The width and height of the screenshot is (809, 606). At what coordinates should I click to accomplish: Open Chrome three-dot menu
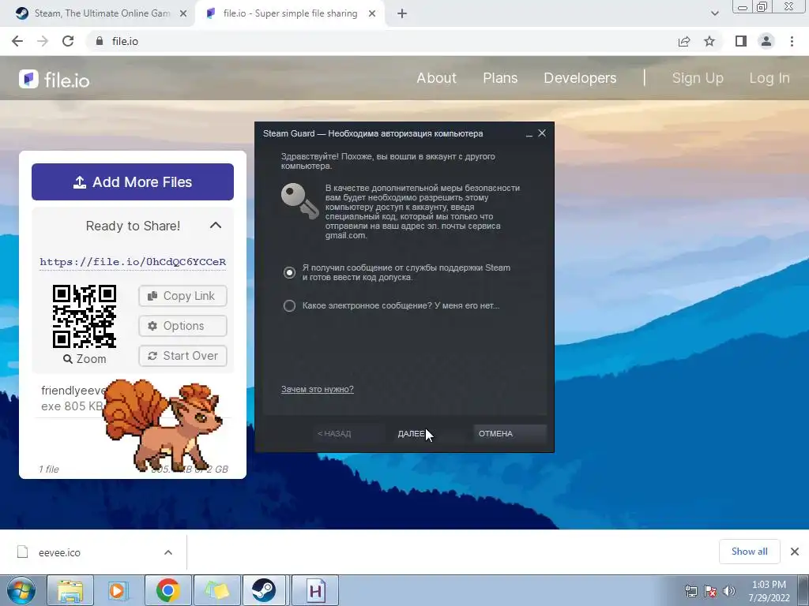click(x=792, y=41)
